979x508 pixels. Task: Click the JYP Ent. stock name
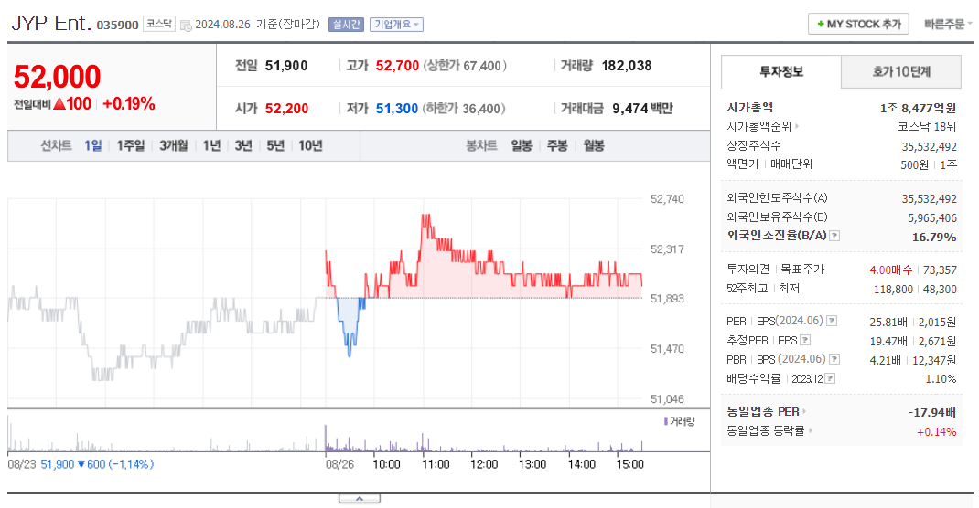(x=51, y=23)
